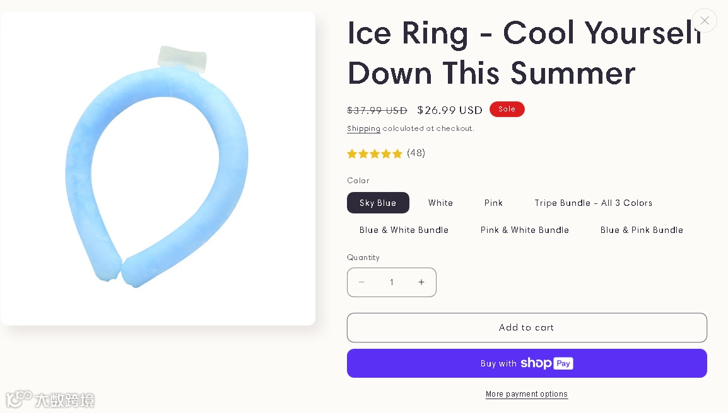Add the Ice Ring to cart
The width and height of the screenshot is (728, 413).
[527, 327]
